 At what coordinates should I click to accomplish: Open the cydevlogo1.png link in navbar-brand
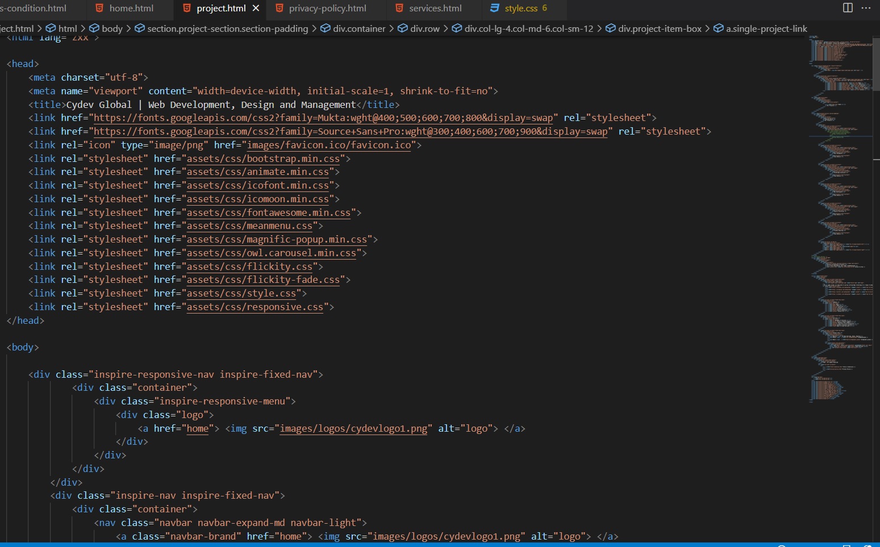[447, 537]
